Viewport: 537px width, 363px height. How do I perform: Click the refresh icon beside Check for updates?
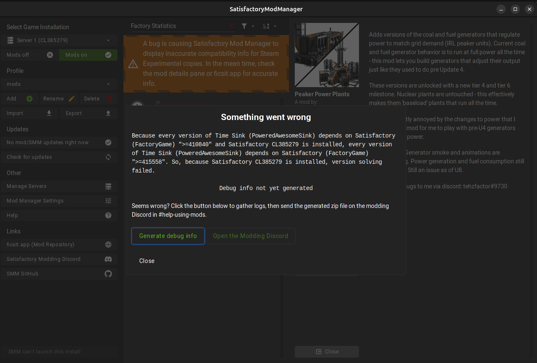pyautogui.click(x=108, y=157)
